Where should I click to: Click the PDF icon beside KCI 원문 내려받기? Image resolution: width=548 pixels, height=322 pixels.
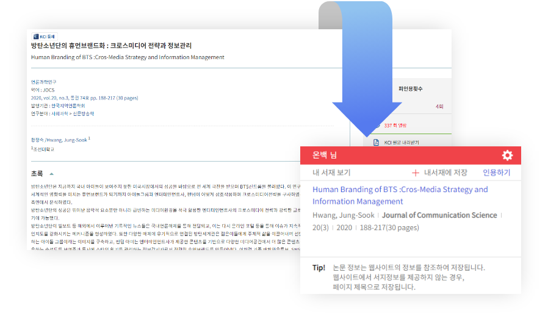[376, 142]
